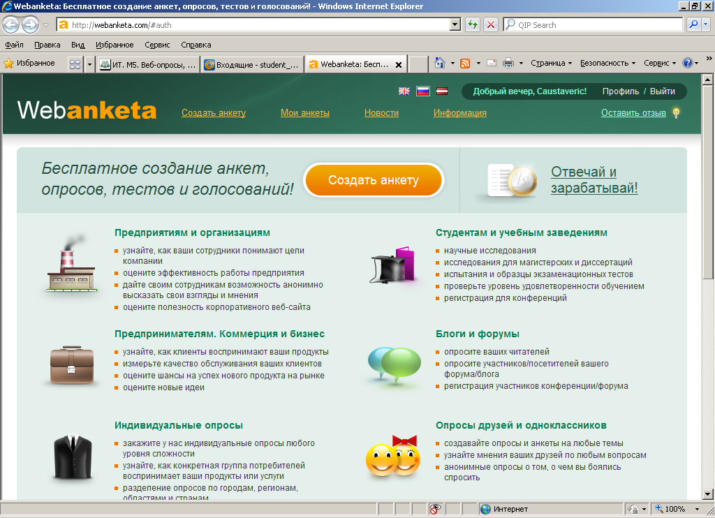The image size is (715, 518).
Task: Log out via Выйти link
Action: 662,91
